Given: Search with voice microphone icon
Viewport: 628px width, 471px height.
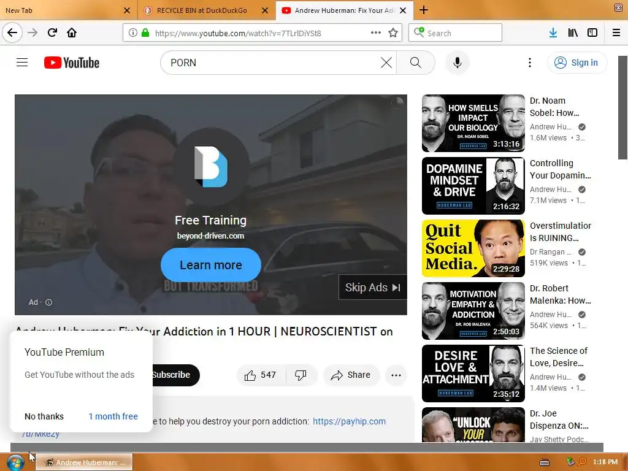Looking at the screenshot, I should tap(457, 63).
